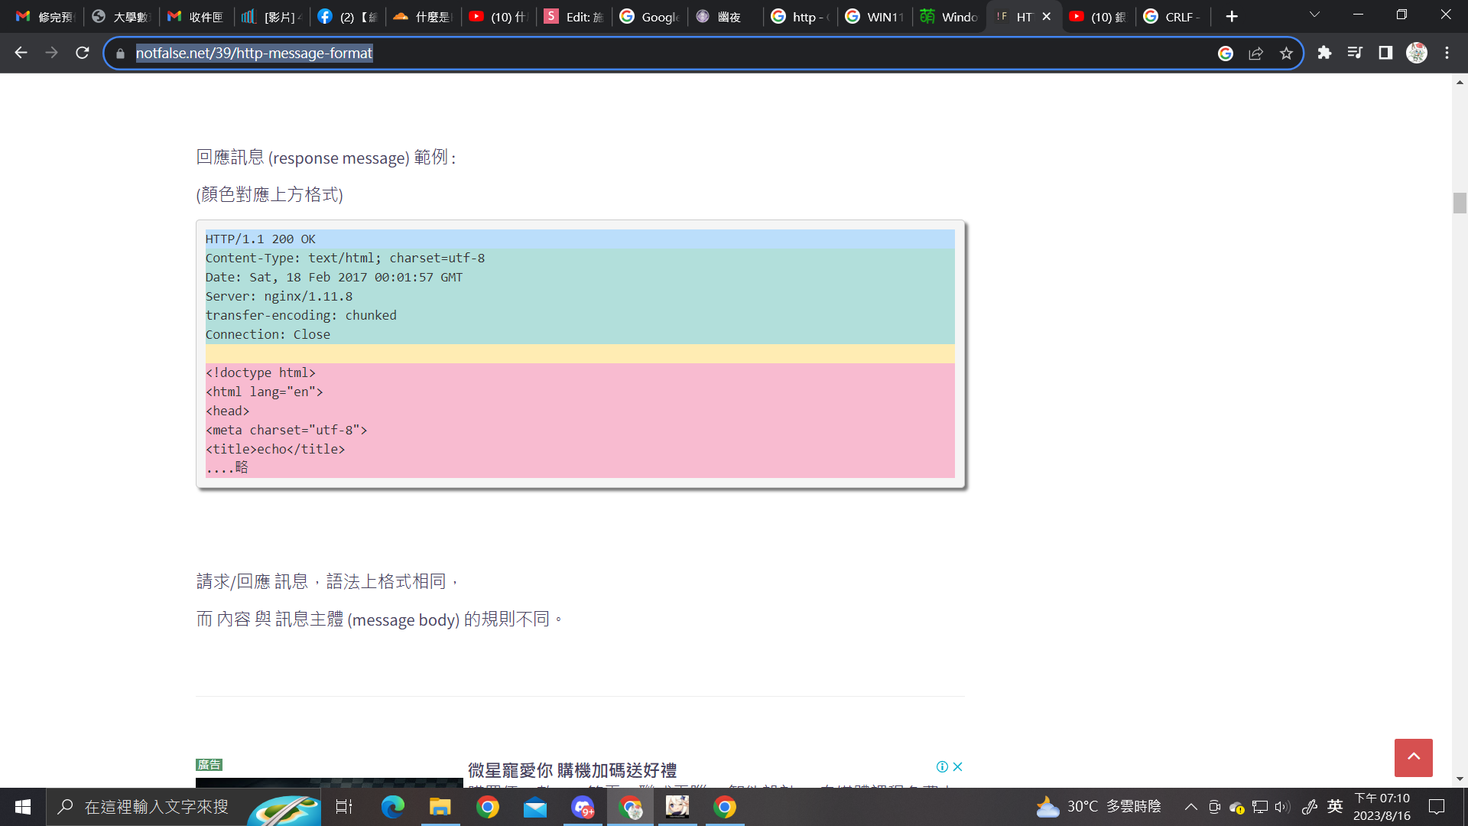Click the page vertical scrollbar thumb

click(x=1460, y=203)
